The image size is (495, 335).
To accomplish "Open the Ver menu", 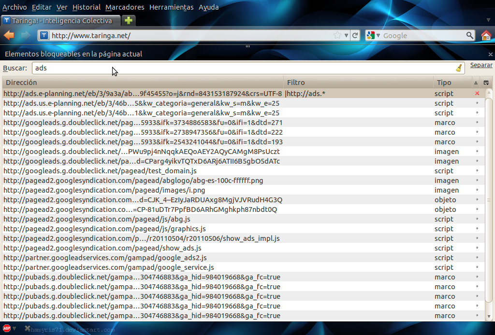I will 62,7.
